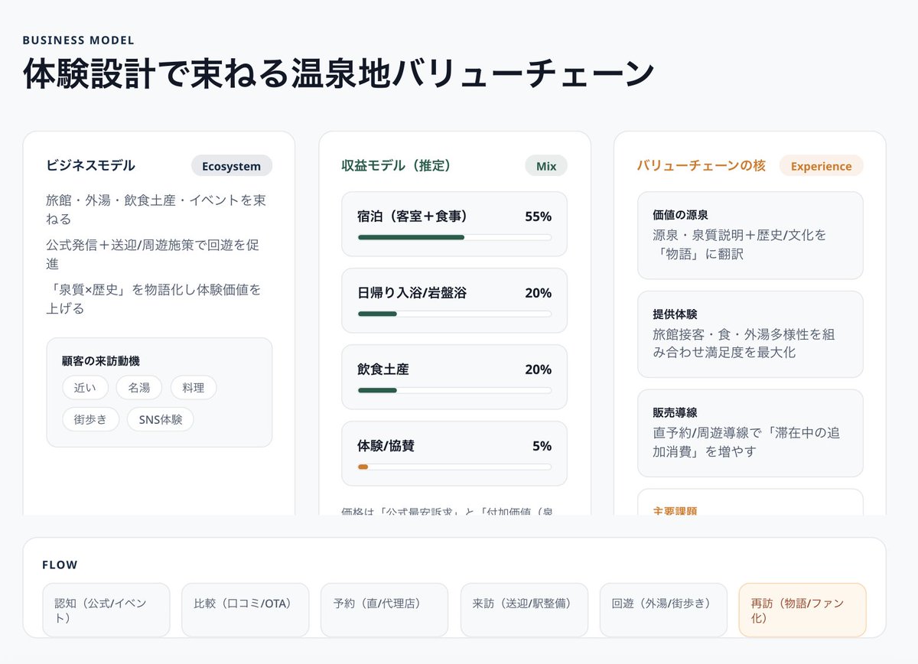Click the Ecosystem badge

pyautogui.click(x=232, y=166)
